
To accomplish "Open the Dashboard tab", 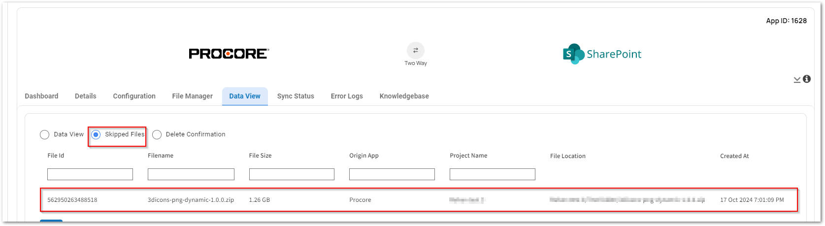I will tap(41, 96).
